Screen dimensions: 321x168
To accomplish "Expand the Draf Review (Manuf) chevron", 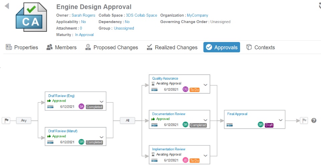I will [102, 137].
